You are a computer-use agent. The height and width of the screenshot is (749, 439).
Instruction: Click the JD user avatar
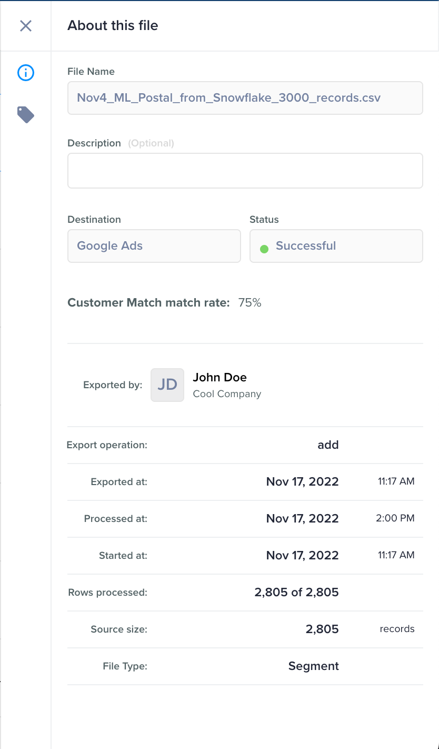(x=167, y=385)
